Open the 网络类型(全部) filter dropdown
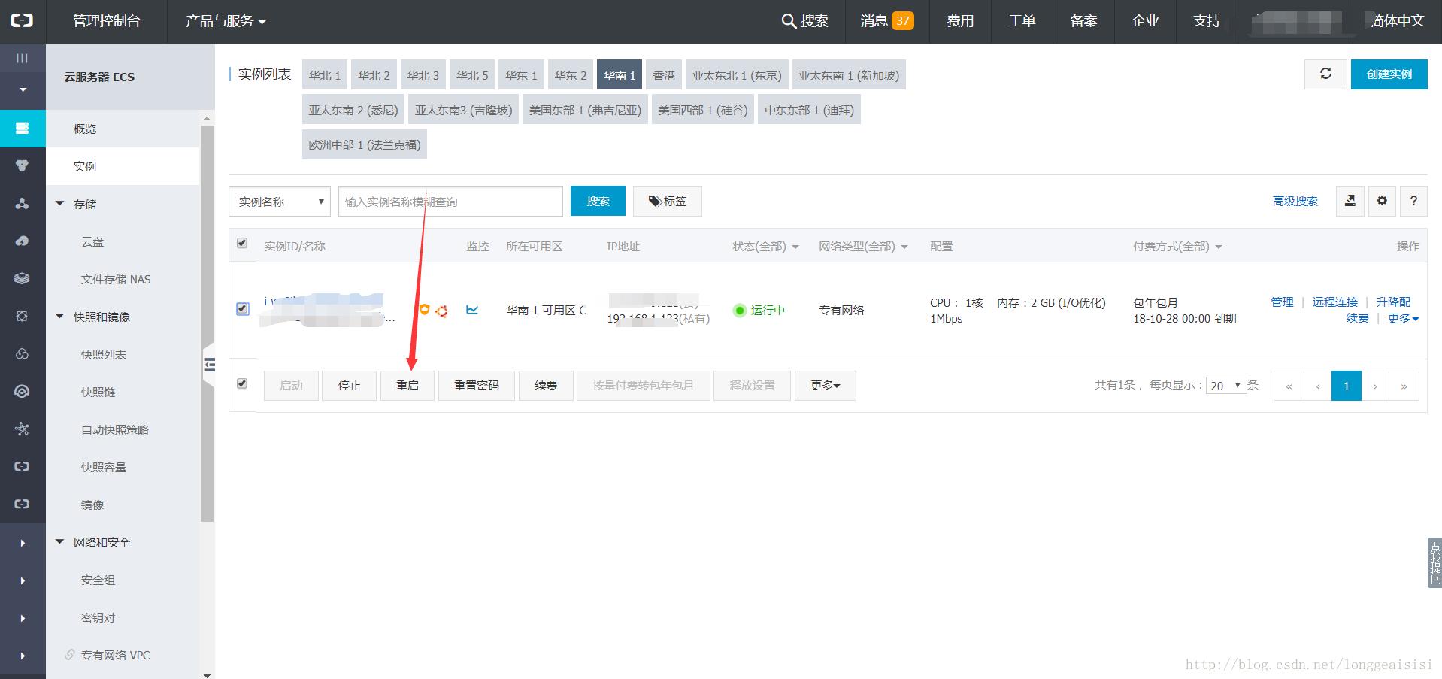Image resolution: width=1442 pixels, height=679 pixels. 863,246
